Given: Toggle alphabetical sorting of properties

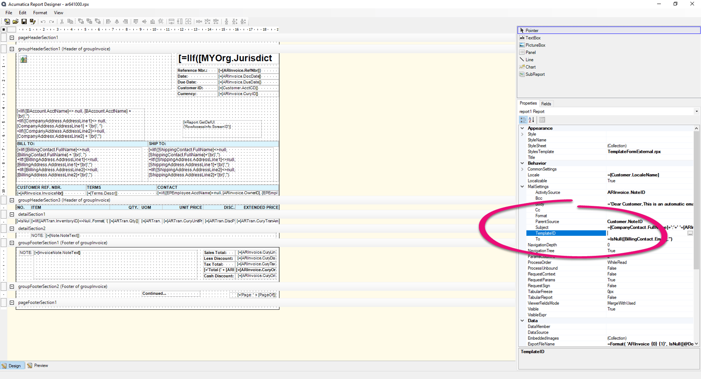Looking at the screenshot, I should click(x=531, y=120).
